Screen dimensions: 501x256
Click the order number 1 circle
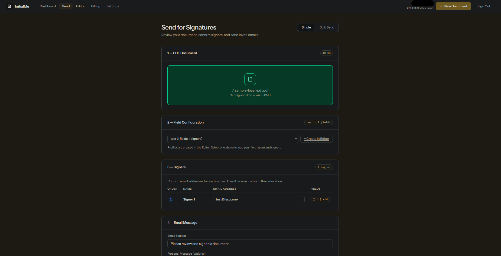pos(171,199)
